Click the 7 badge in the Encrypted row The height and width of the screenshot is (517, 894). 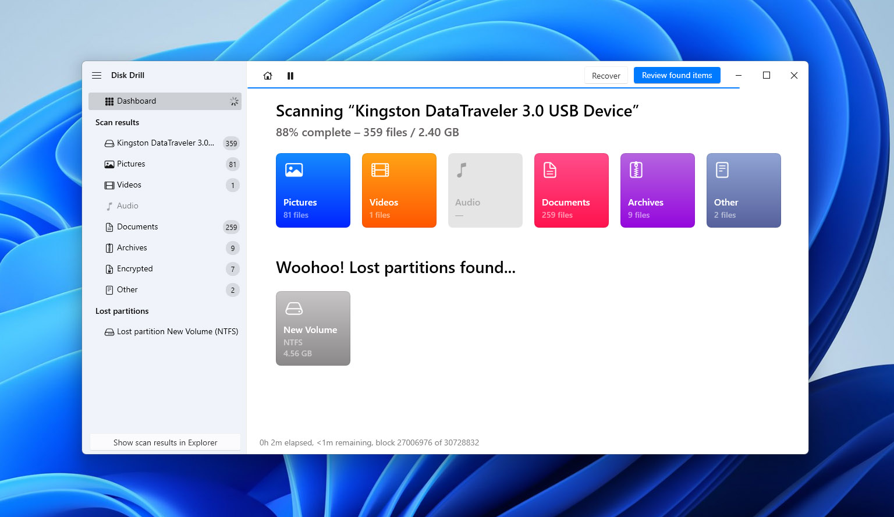tap(233, 269)
